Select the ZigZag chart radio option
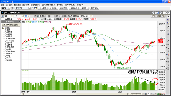 [x=6, y=60]
